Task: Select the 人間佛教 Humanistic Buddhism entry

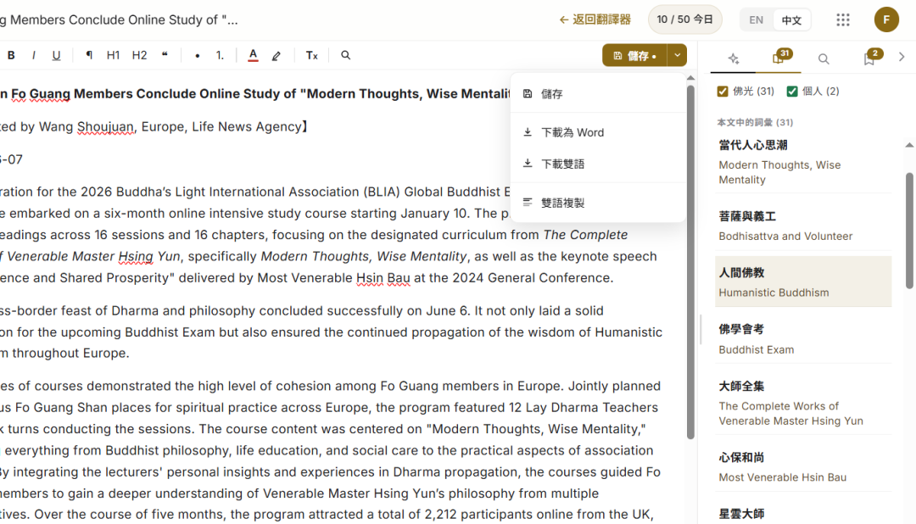Action: point(803,282)
